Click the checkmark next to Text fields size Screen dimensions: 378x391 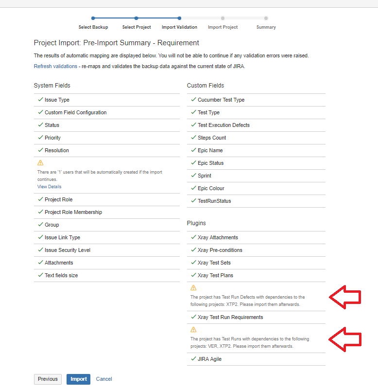pyautogui.click(x=40, y=275)
